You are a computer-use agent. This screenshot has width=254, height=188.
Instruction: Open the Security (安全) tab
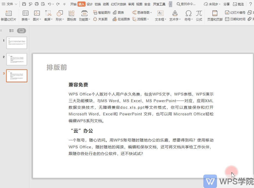[147, 4]
